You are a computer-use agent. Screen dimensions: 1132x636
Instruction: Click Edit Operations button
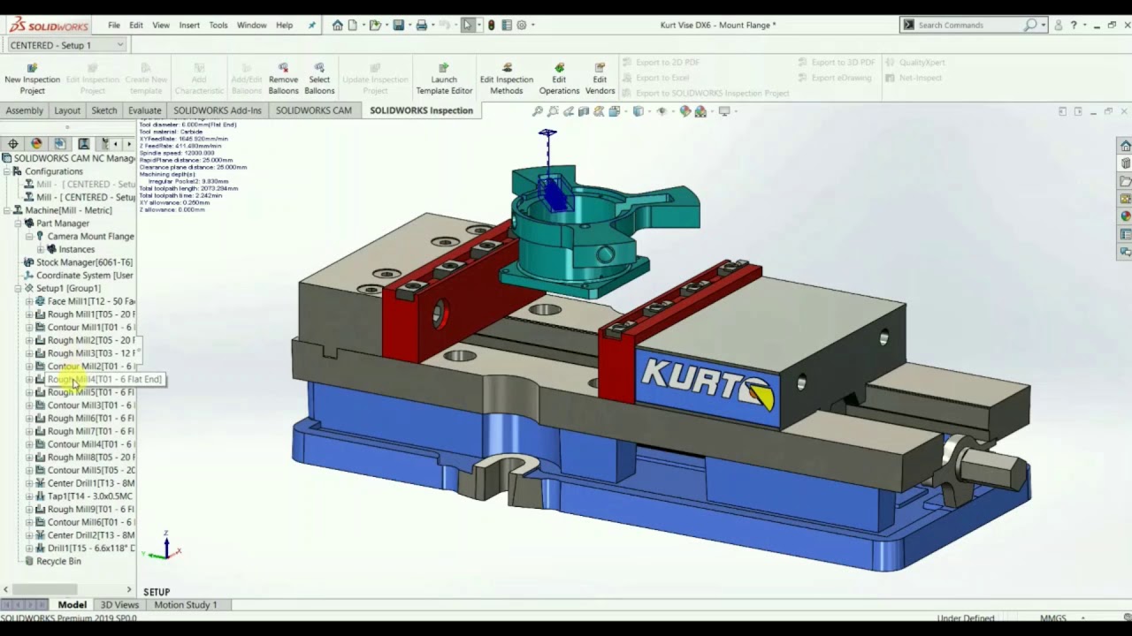[559, 79]
